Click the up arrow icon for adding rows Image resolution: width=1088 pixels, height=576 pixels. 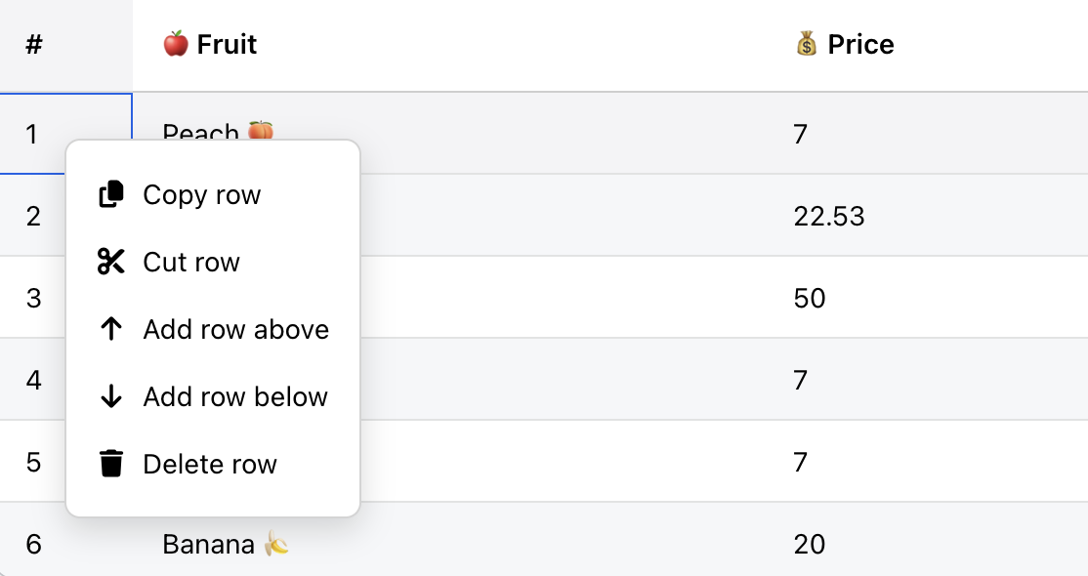(109, 329)
